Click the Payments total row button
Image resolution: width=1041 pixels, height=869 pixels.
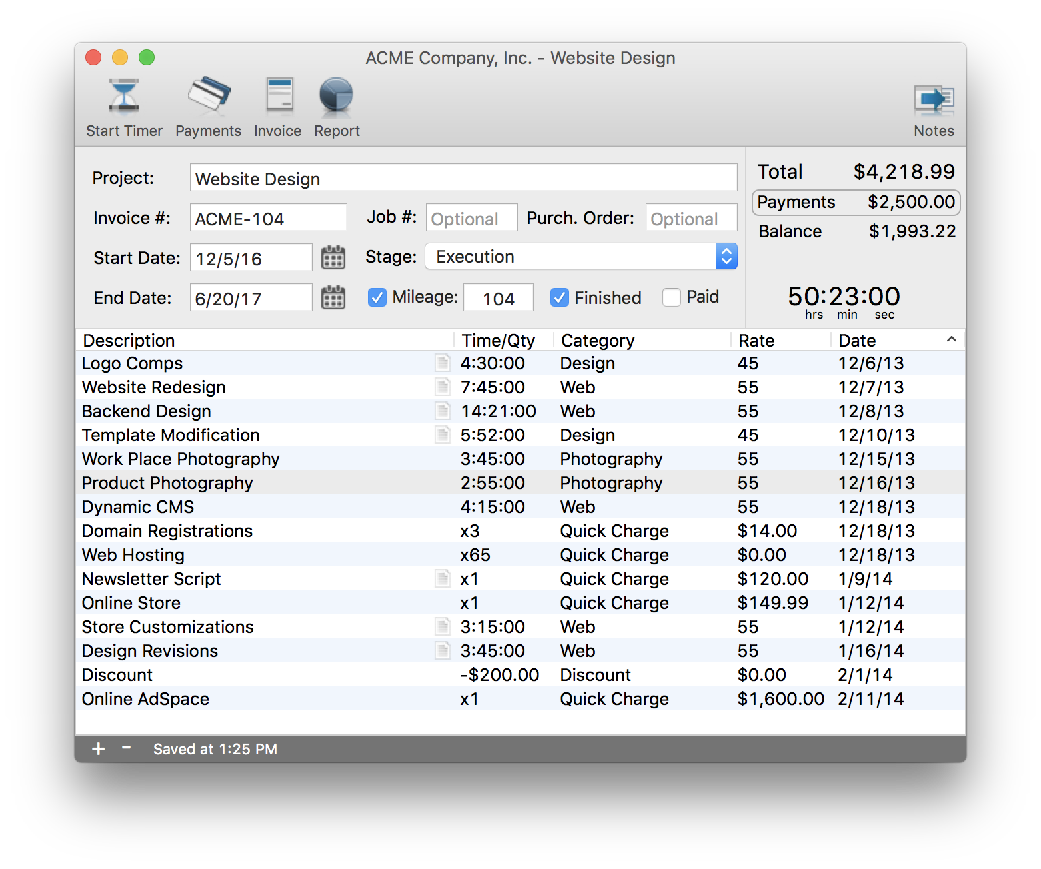pos(856,203)
